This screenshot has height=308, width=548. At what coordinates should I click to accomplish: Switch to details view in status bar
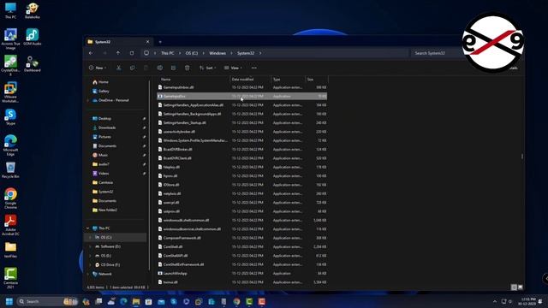pyautogui.click(x=514, y=287)
